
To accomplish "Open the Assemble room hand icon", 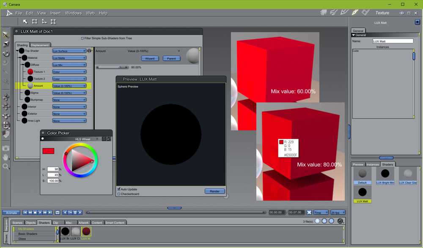I will (324, 12).
